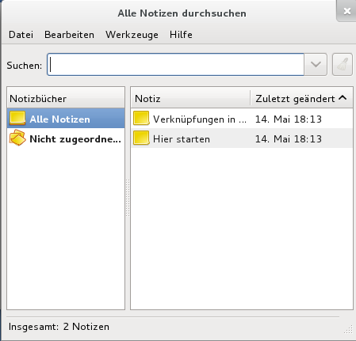Click the clear search broom icon
This screenshot has width=356, height=341.
coord(343,65)
